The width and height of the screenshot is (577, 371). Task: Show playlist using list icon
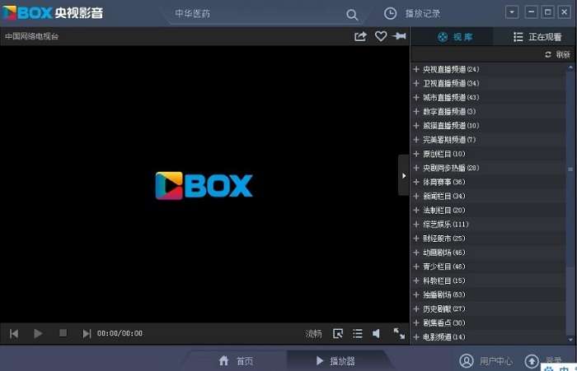pyautogui.click(x=357, y=333)
